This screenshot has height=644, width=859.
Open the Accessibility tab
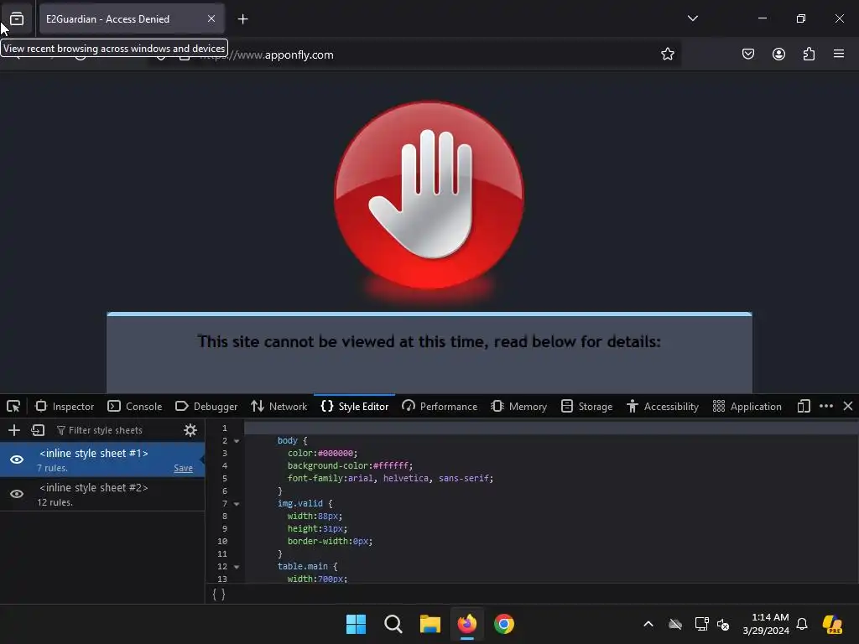click(663, 407)
